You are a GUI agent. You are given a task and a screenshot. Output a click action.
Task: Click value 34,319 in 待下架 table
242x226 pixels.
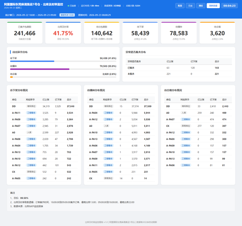click(x=46, y=106)
